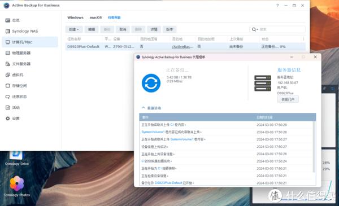The width and height of the screenshot is (339, 206).
Task: Open Synology Drive desktop icon
Action: tap(16, 159)
